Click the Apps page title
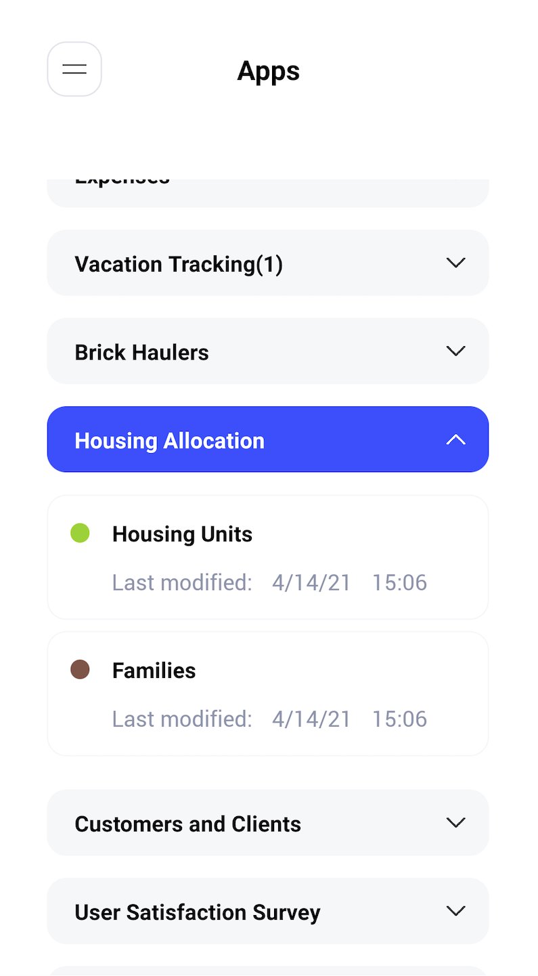 268,70
